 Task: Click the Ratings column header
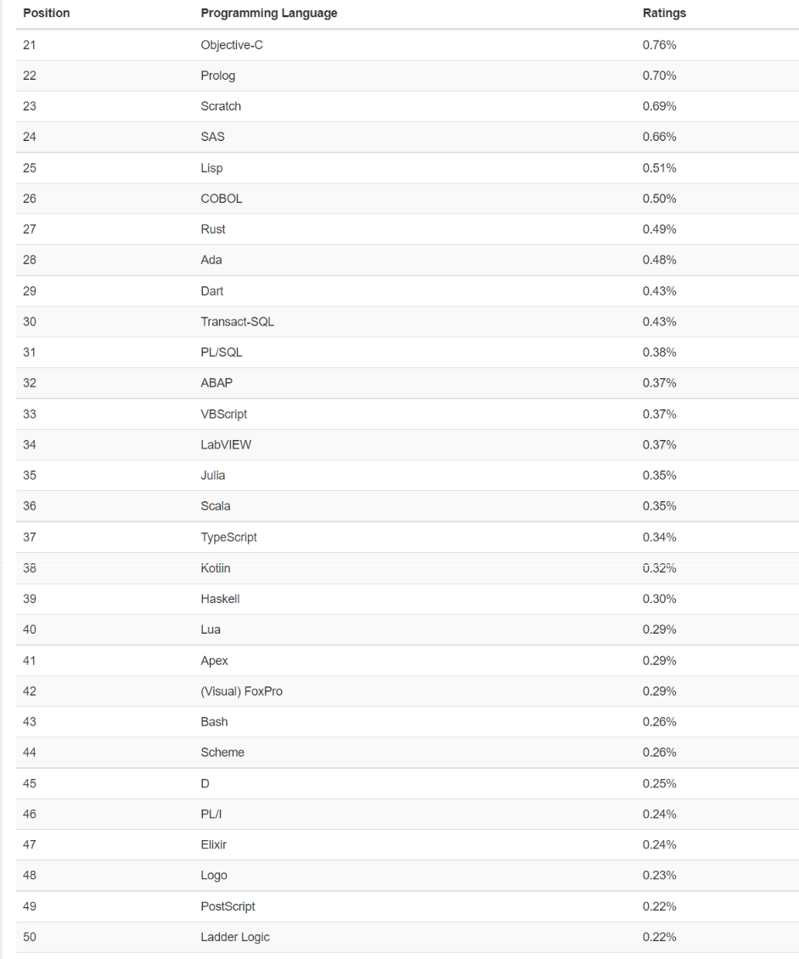point(664,14)
